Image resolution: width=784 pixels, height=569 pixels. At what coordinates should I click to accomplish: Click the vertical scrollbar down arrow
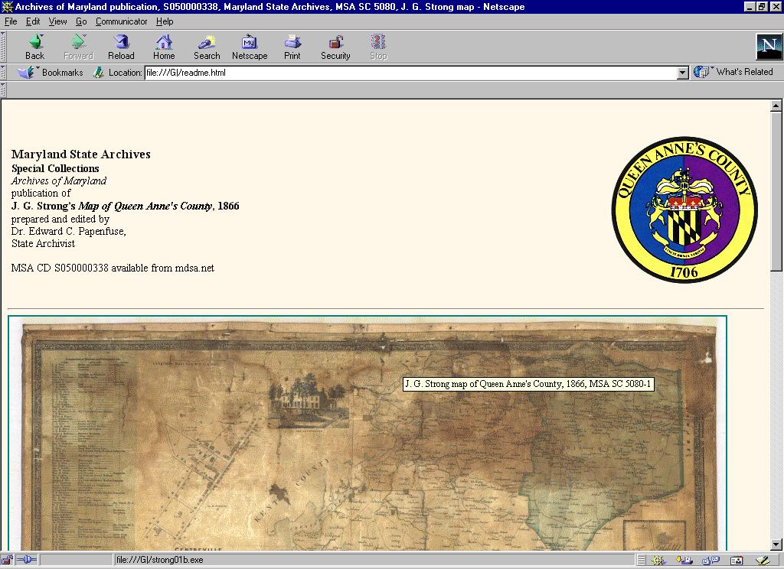click(x=776, y=543)
